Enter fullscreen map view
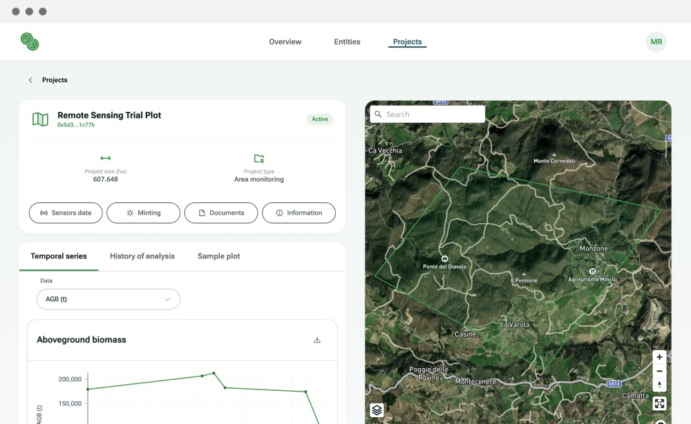691x424 pixels. tap(659, 404)
